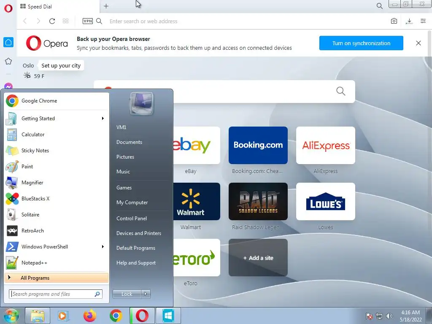Open the Raid Shadow Legends tile

(x=258, y=201)
